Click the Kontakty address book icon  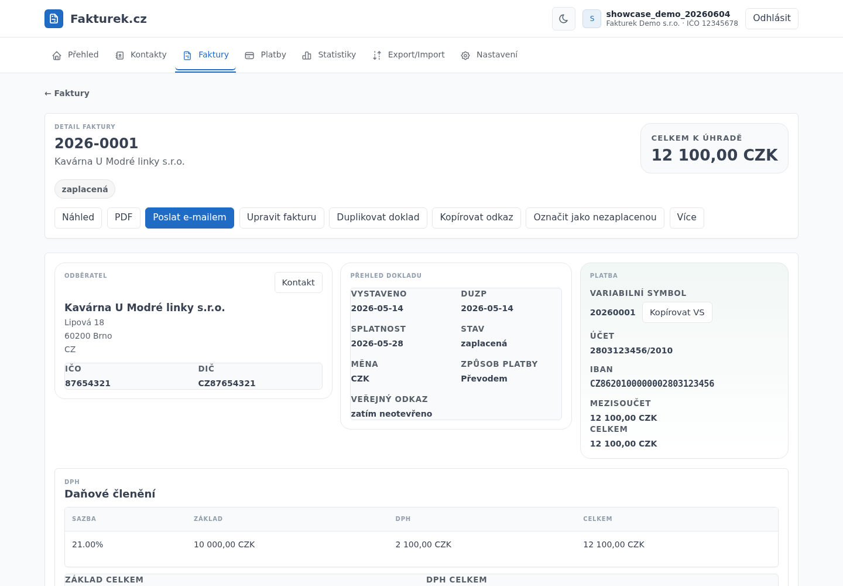(x=119, y=56)
